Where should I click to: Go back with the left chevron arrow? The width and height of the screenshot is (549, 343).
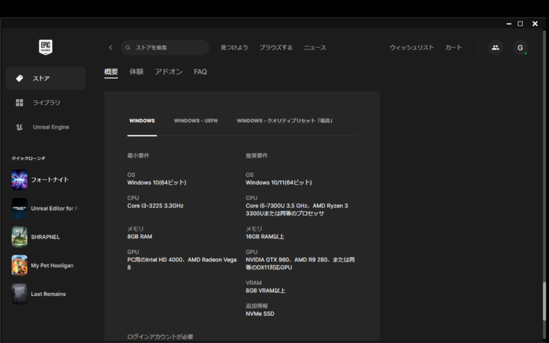(x=110, y=48)
